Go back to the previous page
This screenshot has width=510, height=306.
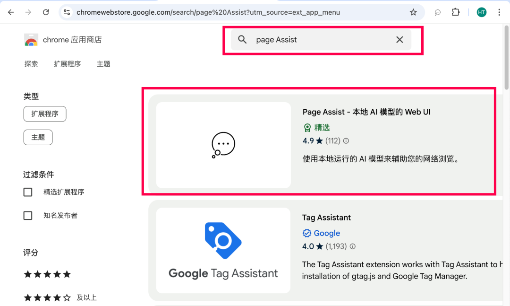11,12
